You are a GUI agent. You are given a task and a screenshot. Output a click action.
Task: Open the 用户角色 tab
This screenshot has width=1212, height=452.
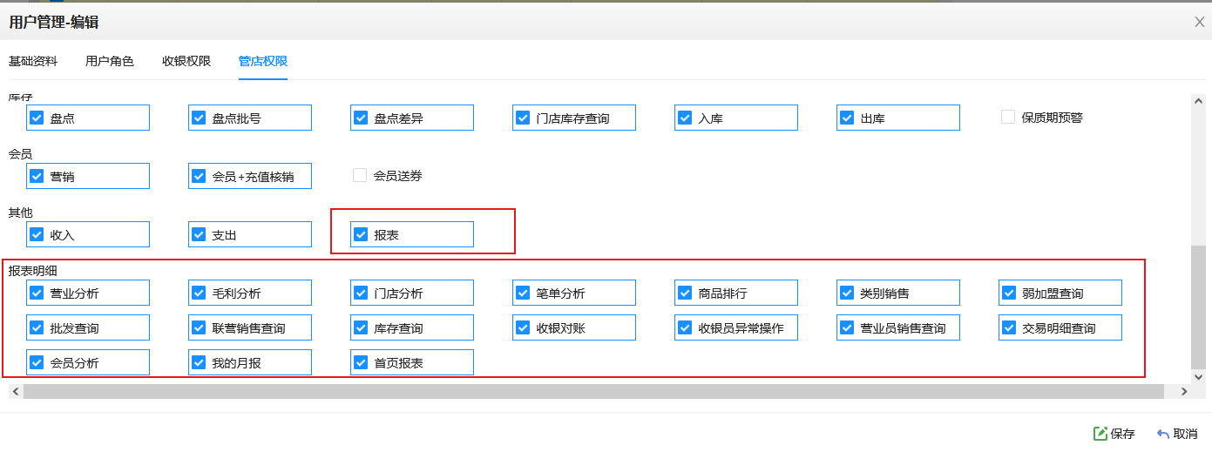coord(110,61)
